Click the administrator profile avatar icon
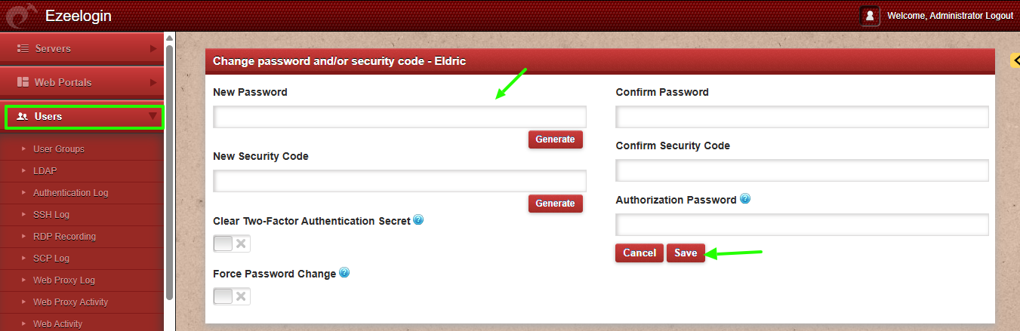Viewport: 1020px width, 331px height. coord(870,15)
